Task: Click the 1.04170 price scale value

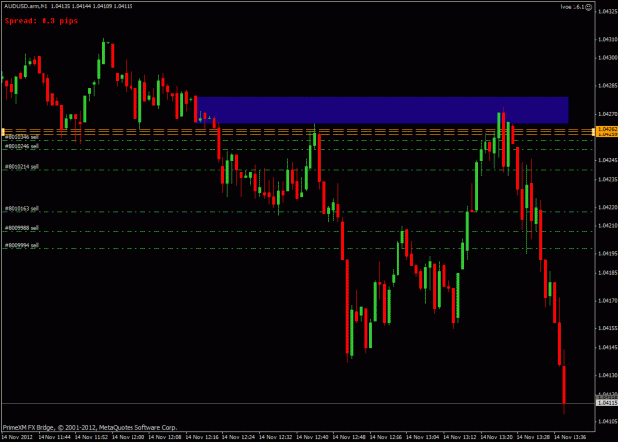Action: pyautogui.click(x=607, y=301)
